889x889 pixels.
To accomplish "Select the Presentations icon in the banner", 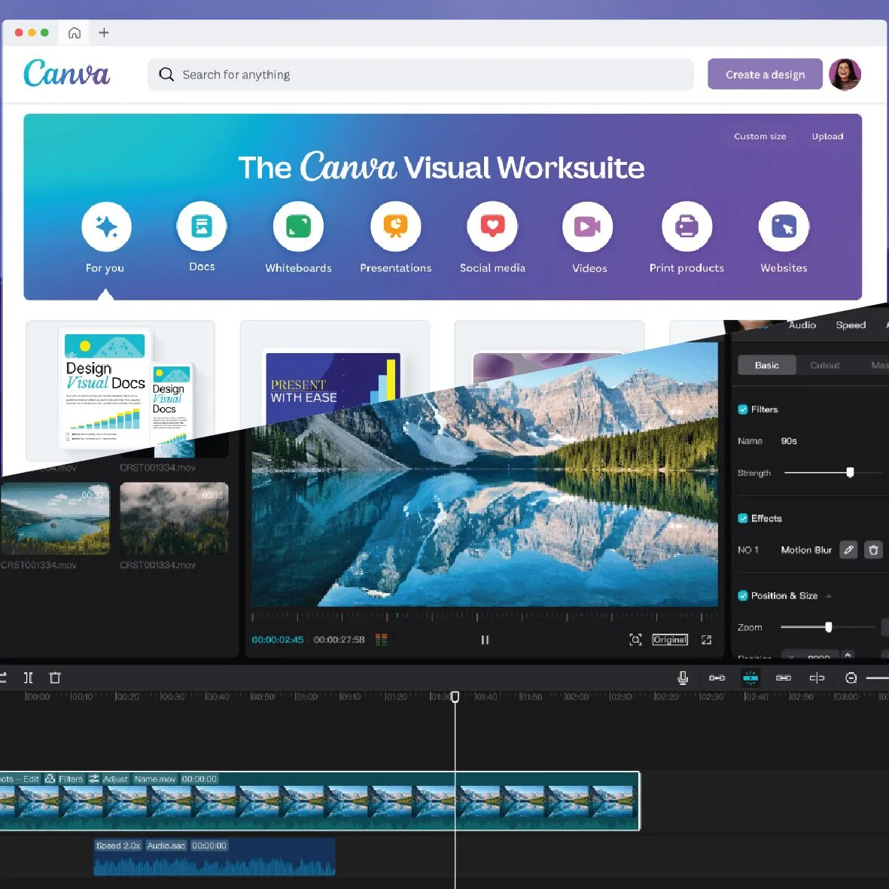I will 395,226.
